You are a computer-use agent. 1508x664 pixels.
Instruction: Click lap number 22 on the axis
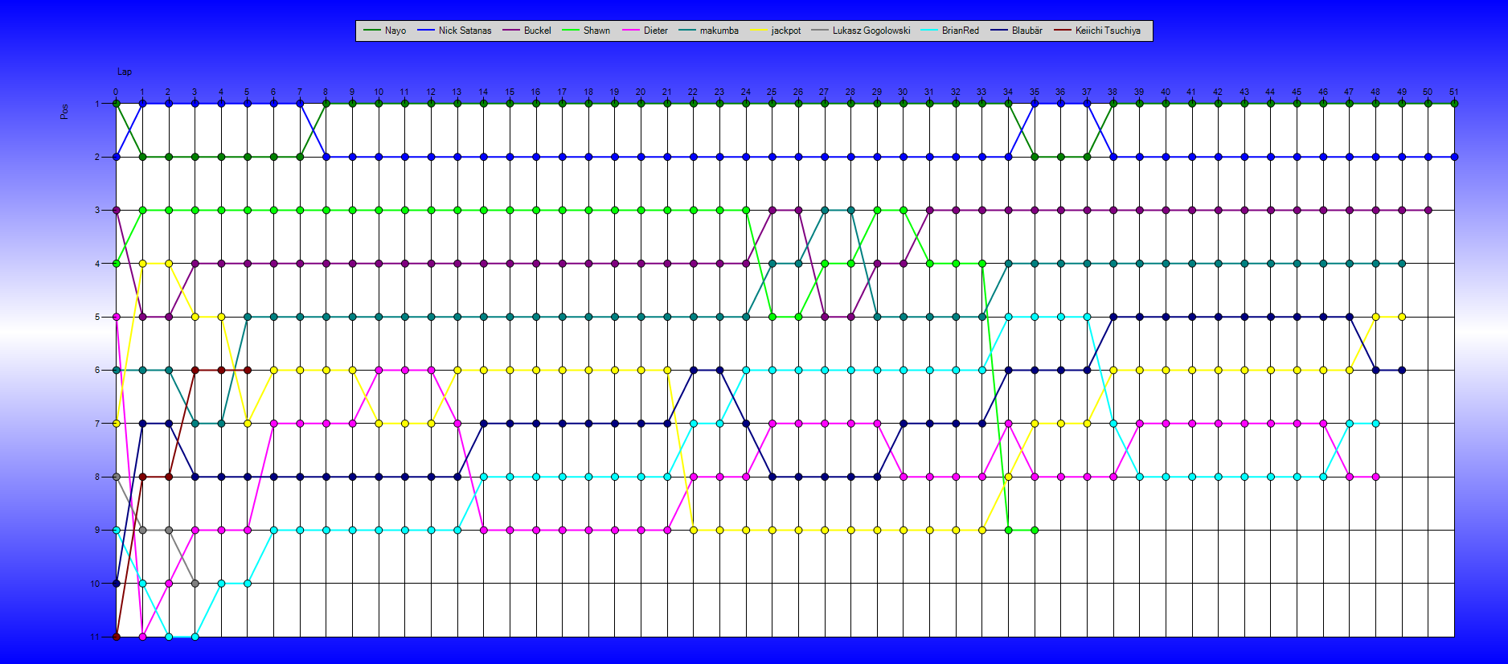point(693,92)
